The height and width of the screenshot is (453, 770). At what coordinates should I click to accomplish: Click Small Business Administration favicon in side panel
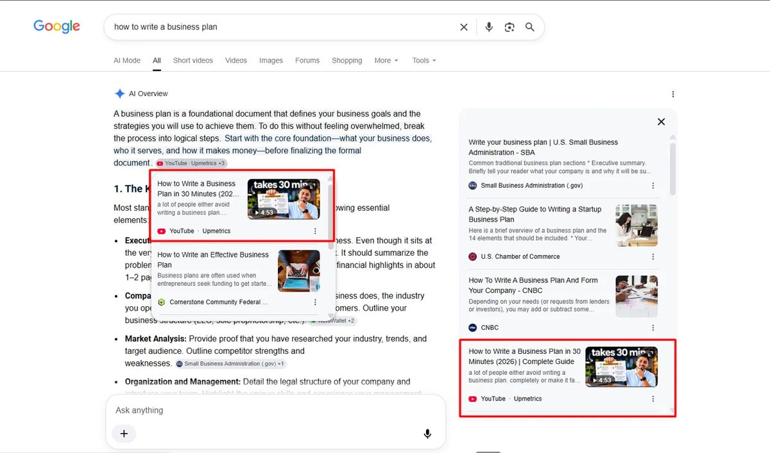click(x=473, y=185)
